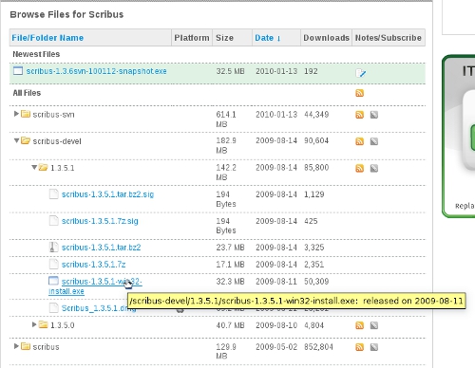Click exe icon beside scribus-1.3.6svn snapshot

click(x=18, y=71)
